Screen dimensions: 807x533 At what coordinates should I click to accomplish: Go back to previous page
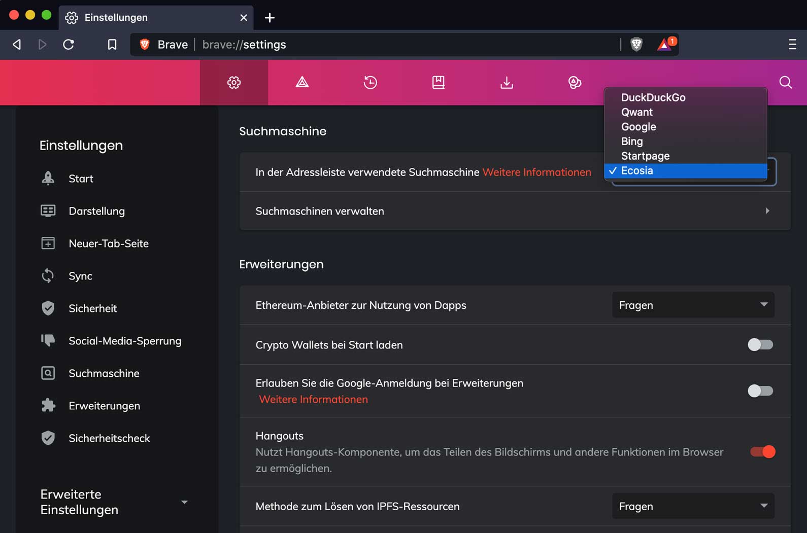[x=17, y=45]
